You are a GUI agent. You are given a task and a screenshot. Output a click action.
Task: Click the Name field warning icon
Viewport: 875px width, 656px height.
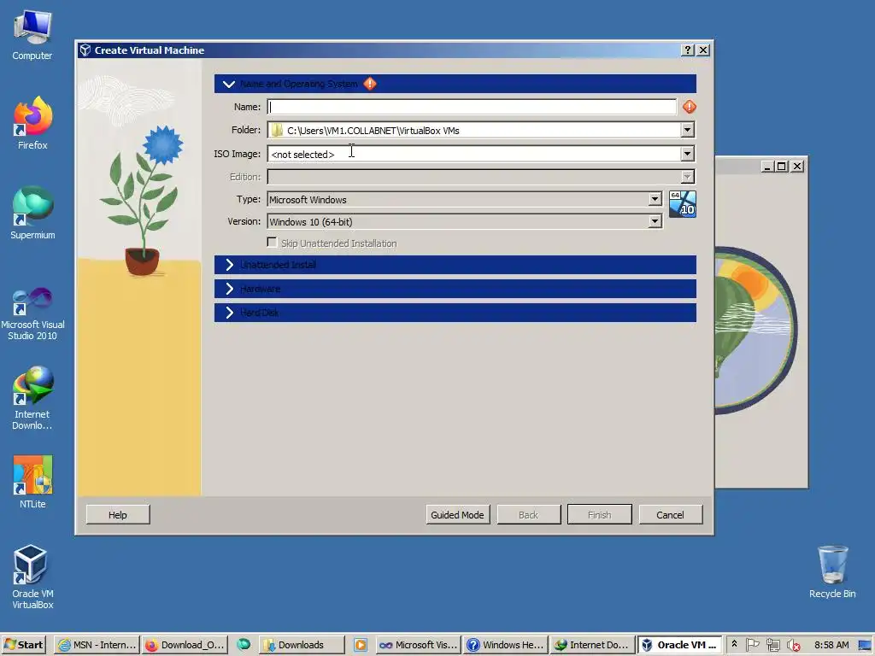coord(690,107)
